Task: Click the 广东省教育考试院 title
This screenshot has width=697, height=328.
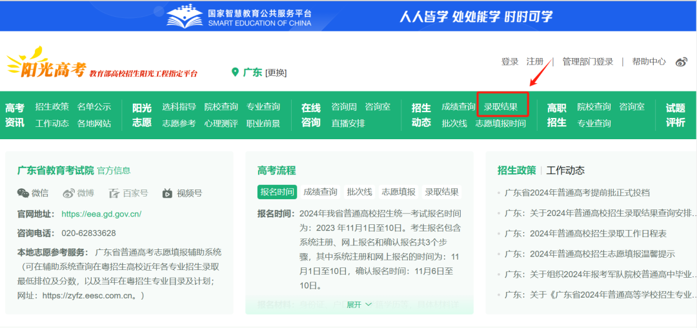Action: coord(56,170)
